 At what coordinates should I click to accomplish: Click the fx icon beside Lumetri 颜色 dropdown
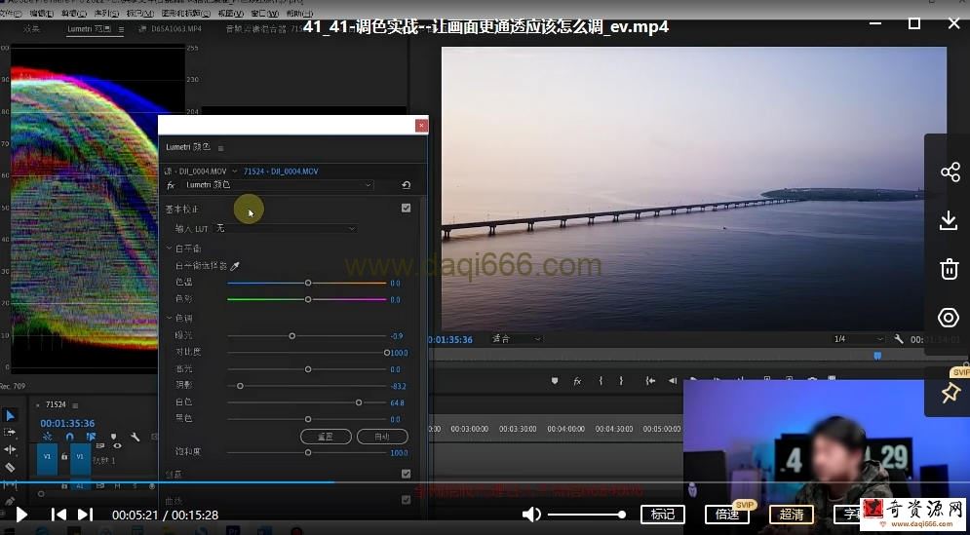click(171, 185)
